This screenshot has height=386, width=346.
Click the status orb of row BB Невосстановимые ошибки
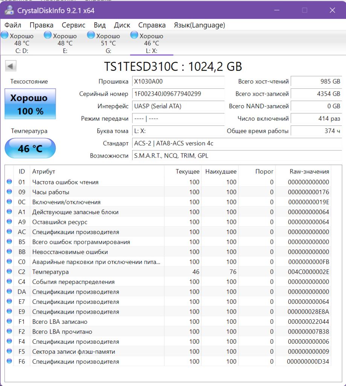pos(9,251)
